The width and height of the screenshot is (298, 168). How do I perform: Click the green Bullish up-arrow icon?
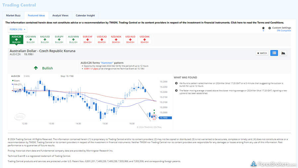pos(36,68)
